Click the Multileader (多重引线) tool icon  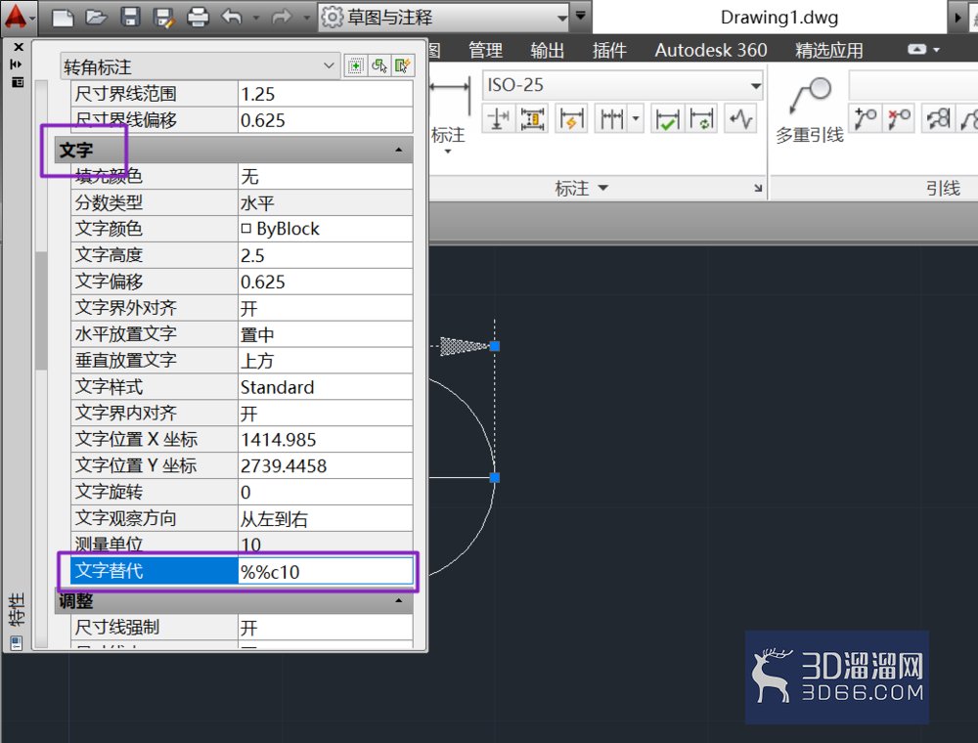(x=810, y=96)
